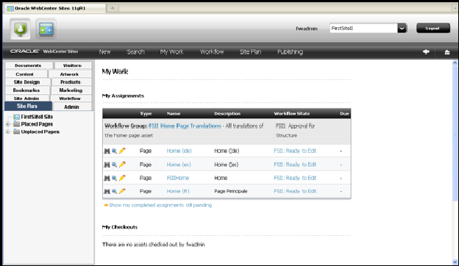459x266 pixels.
Task: Switch to the Admin tab
Action: pos(72,107)
